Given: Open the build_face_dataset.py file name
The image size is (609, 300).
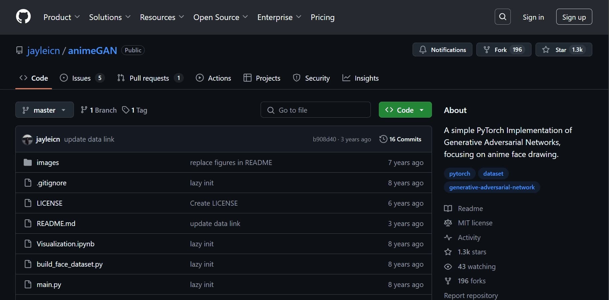Looking at the screenshot, I should point(69,264).
